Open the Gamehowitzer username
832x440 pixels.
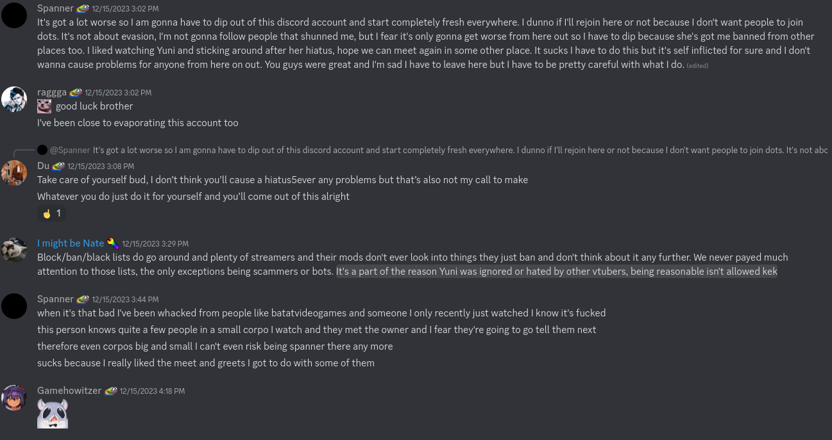click(x=69, y=391)
